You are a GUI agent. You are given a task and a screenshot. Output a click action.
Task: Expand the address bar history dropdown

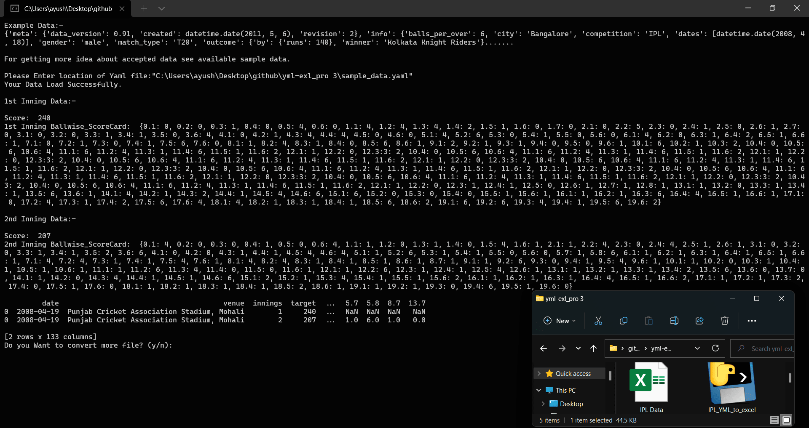coord(697,348)
